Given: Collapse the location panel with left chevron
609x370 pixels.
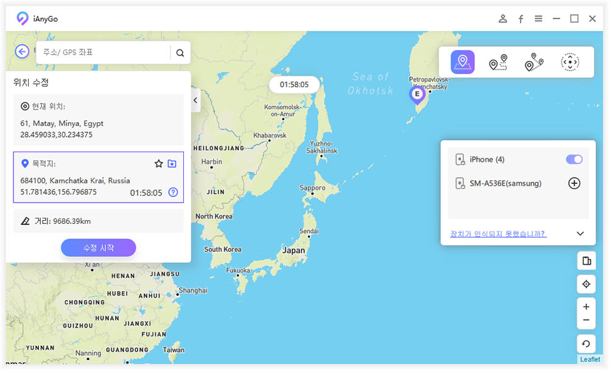Looking at the screenshot, I should tap(195, 102).
